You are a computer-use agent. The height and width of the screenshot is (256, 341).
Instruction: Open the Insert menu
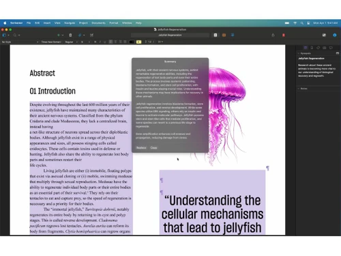click(47, 23)
